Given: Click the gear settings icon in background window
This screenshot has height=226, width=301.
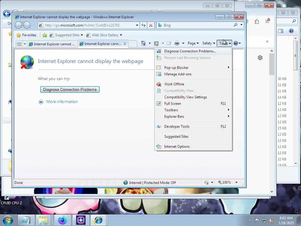Looking at the screenshot, I should click(260, 58).
